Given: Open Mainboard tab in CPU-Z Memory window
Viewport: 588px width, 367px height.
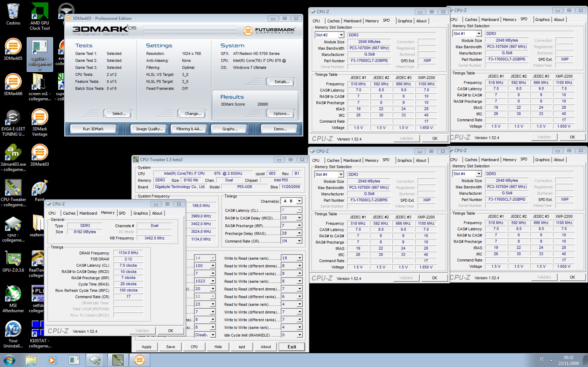Looking at the screenshot, I should point(88,213).
